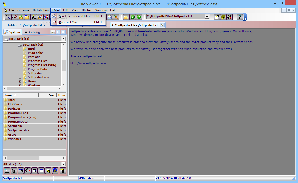Click the globe web files filter icon
The height and width of the screenshot is (183, 298).
(x=55, y=171)
